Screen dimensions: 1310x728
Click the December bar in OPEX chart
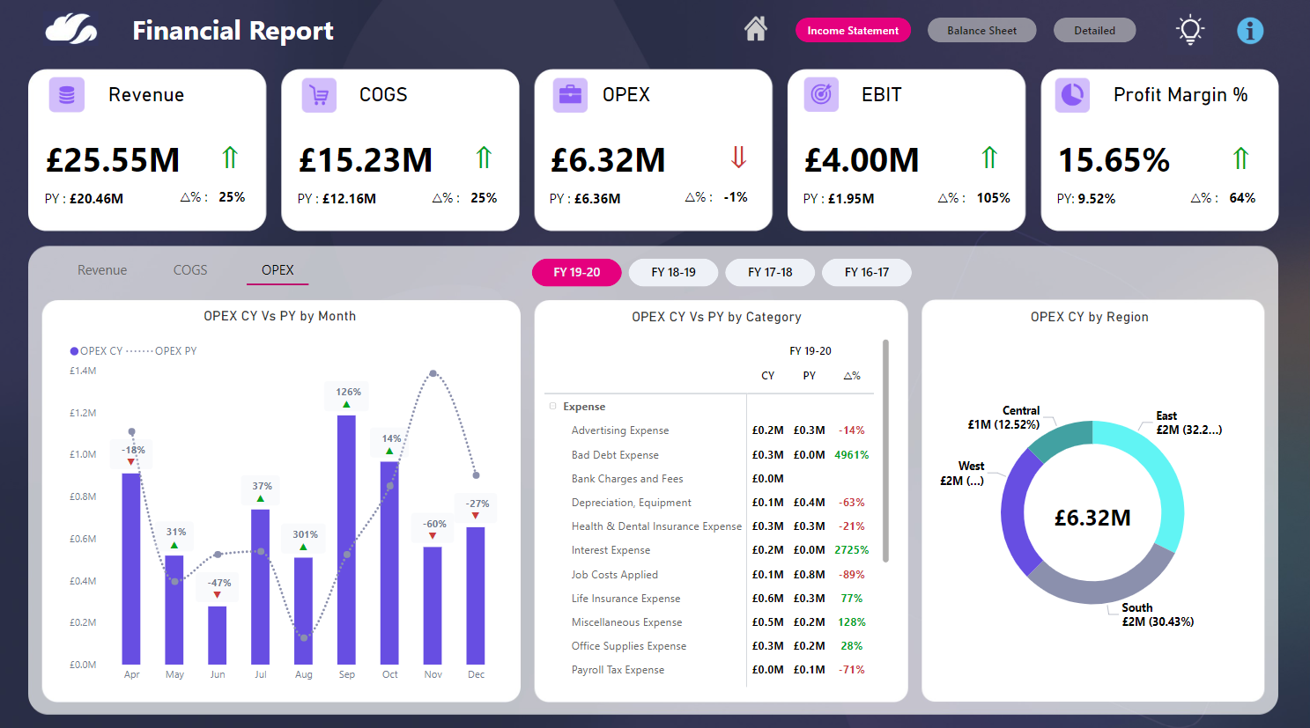point(476,596)
